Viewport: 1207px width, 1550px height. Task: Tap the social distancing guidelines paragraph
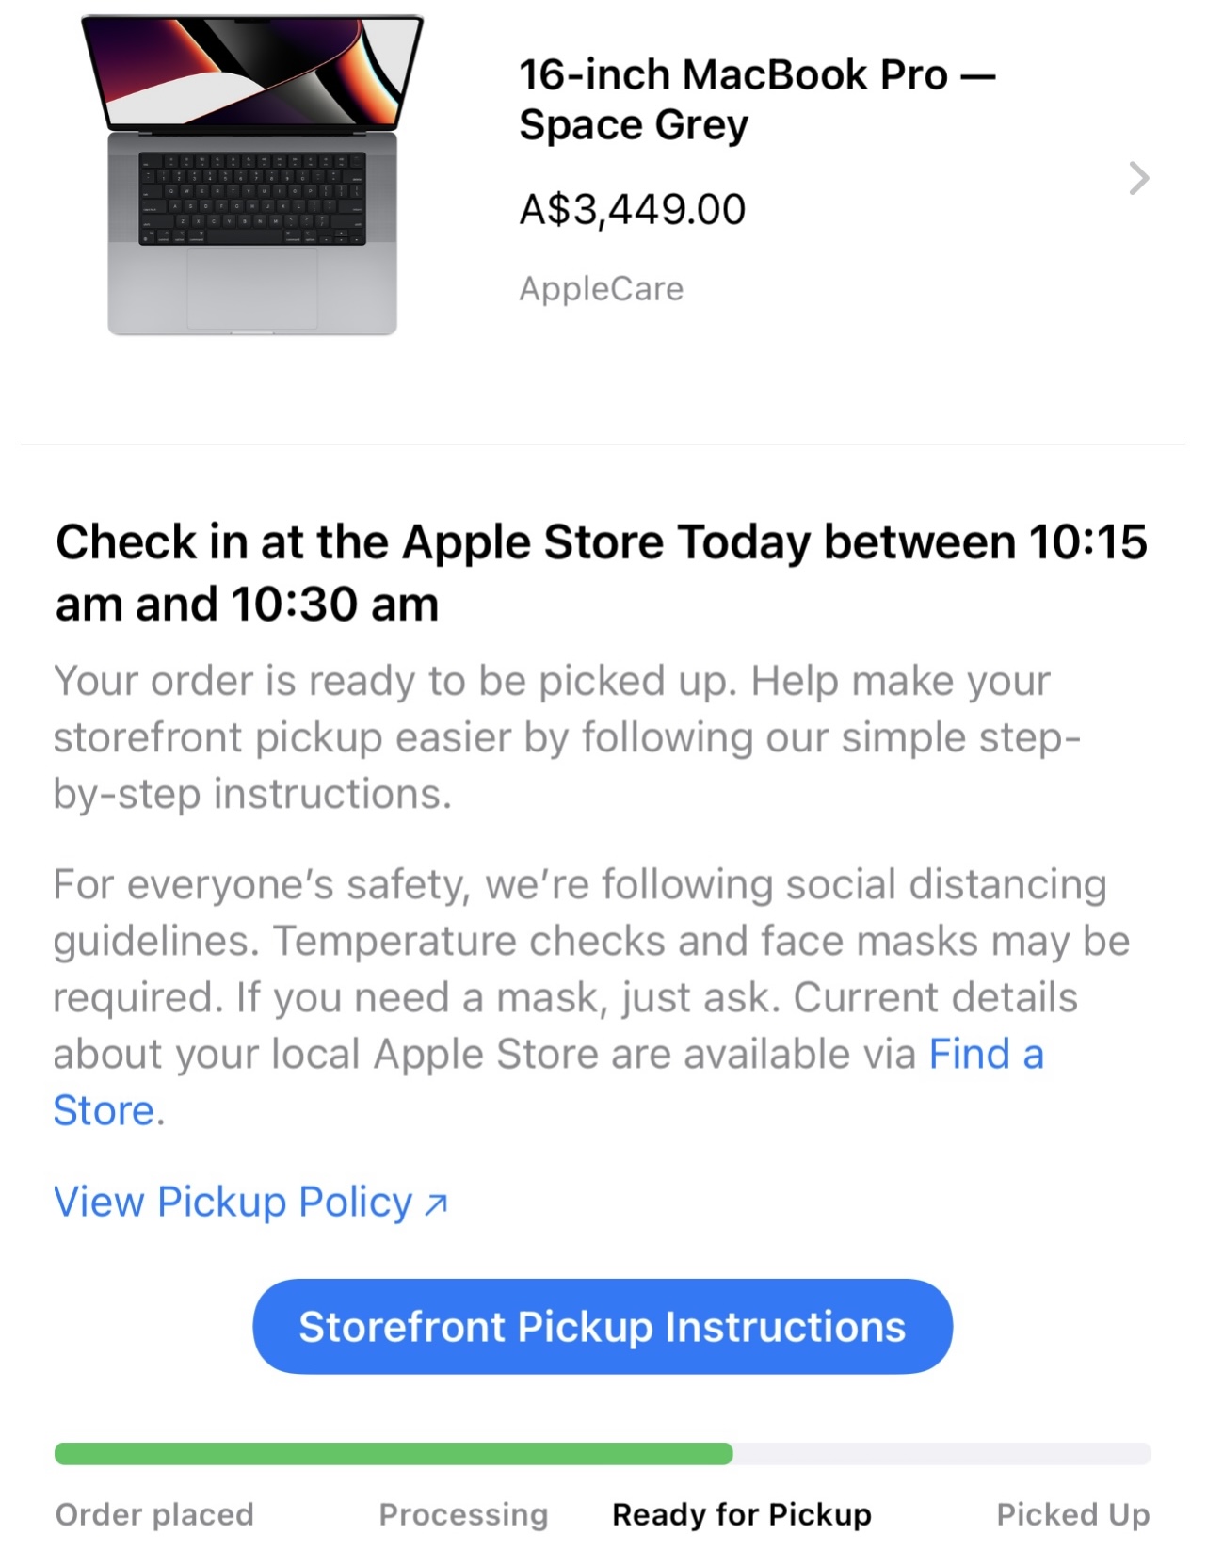click(591, 997)
